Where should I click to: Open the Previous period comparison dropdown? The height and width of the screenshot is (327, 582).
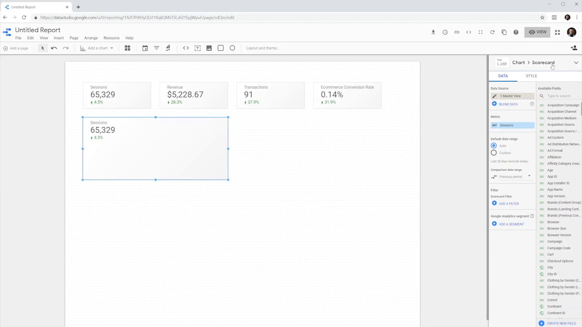point(511,177)
